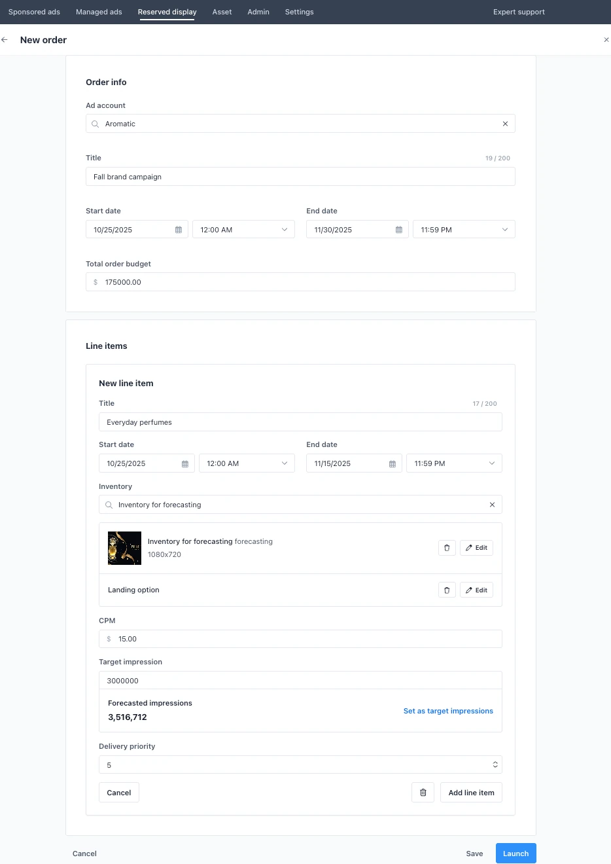Expand the order start time 12:00 AM dropdown
This screenshot has width=611, height=864.
pos(243,230)
